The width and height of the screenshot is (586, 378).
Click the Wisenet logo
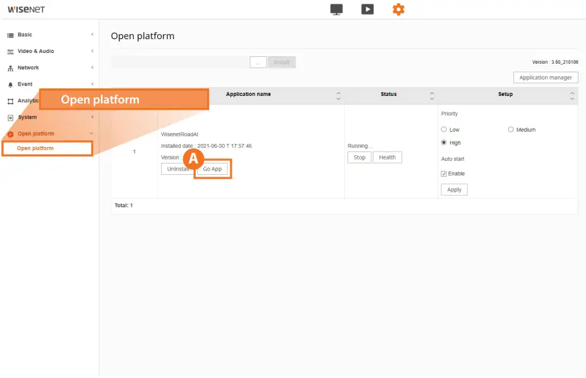click(26, 9)
